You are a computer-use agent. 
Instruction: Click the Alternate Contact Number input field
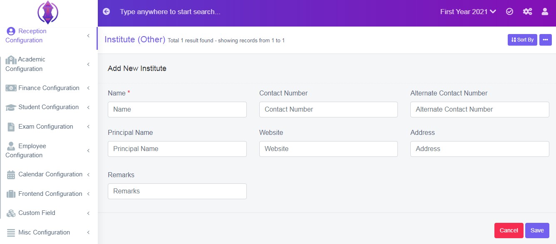[480, 110]
